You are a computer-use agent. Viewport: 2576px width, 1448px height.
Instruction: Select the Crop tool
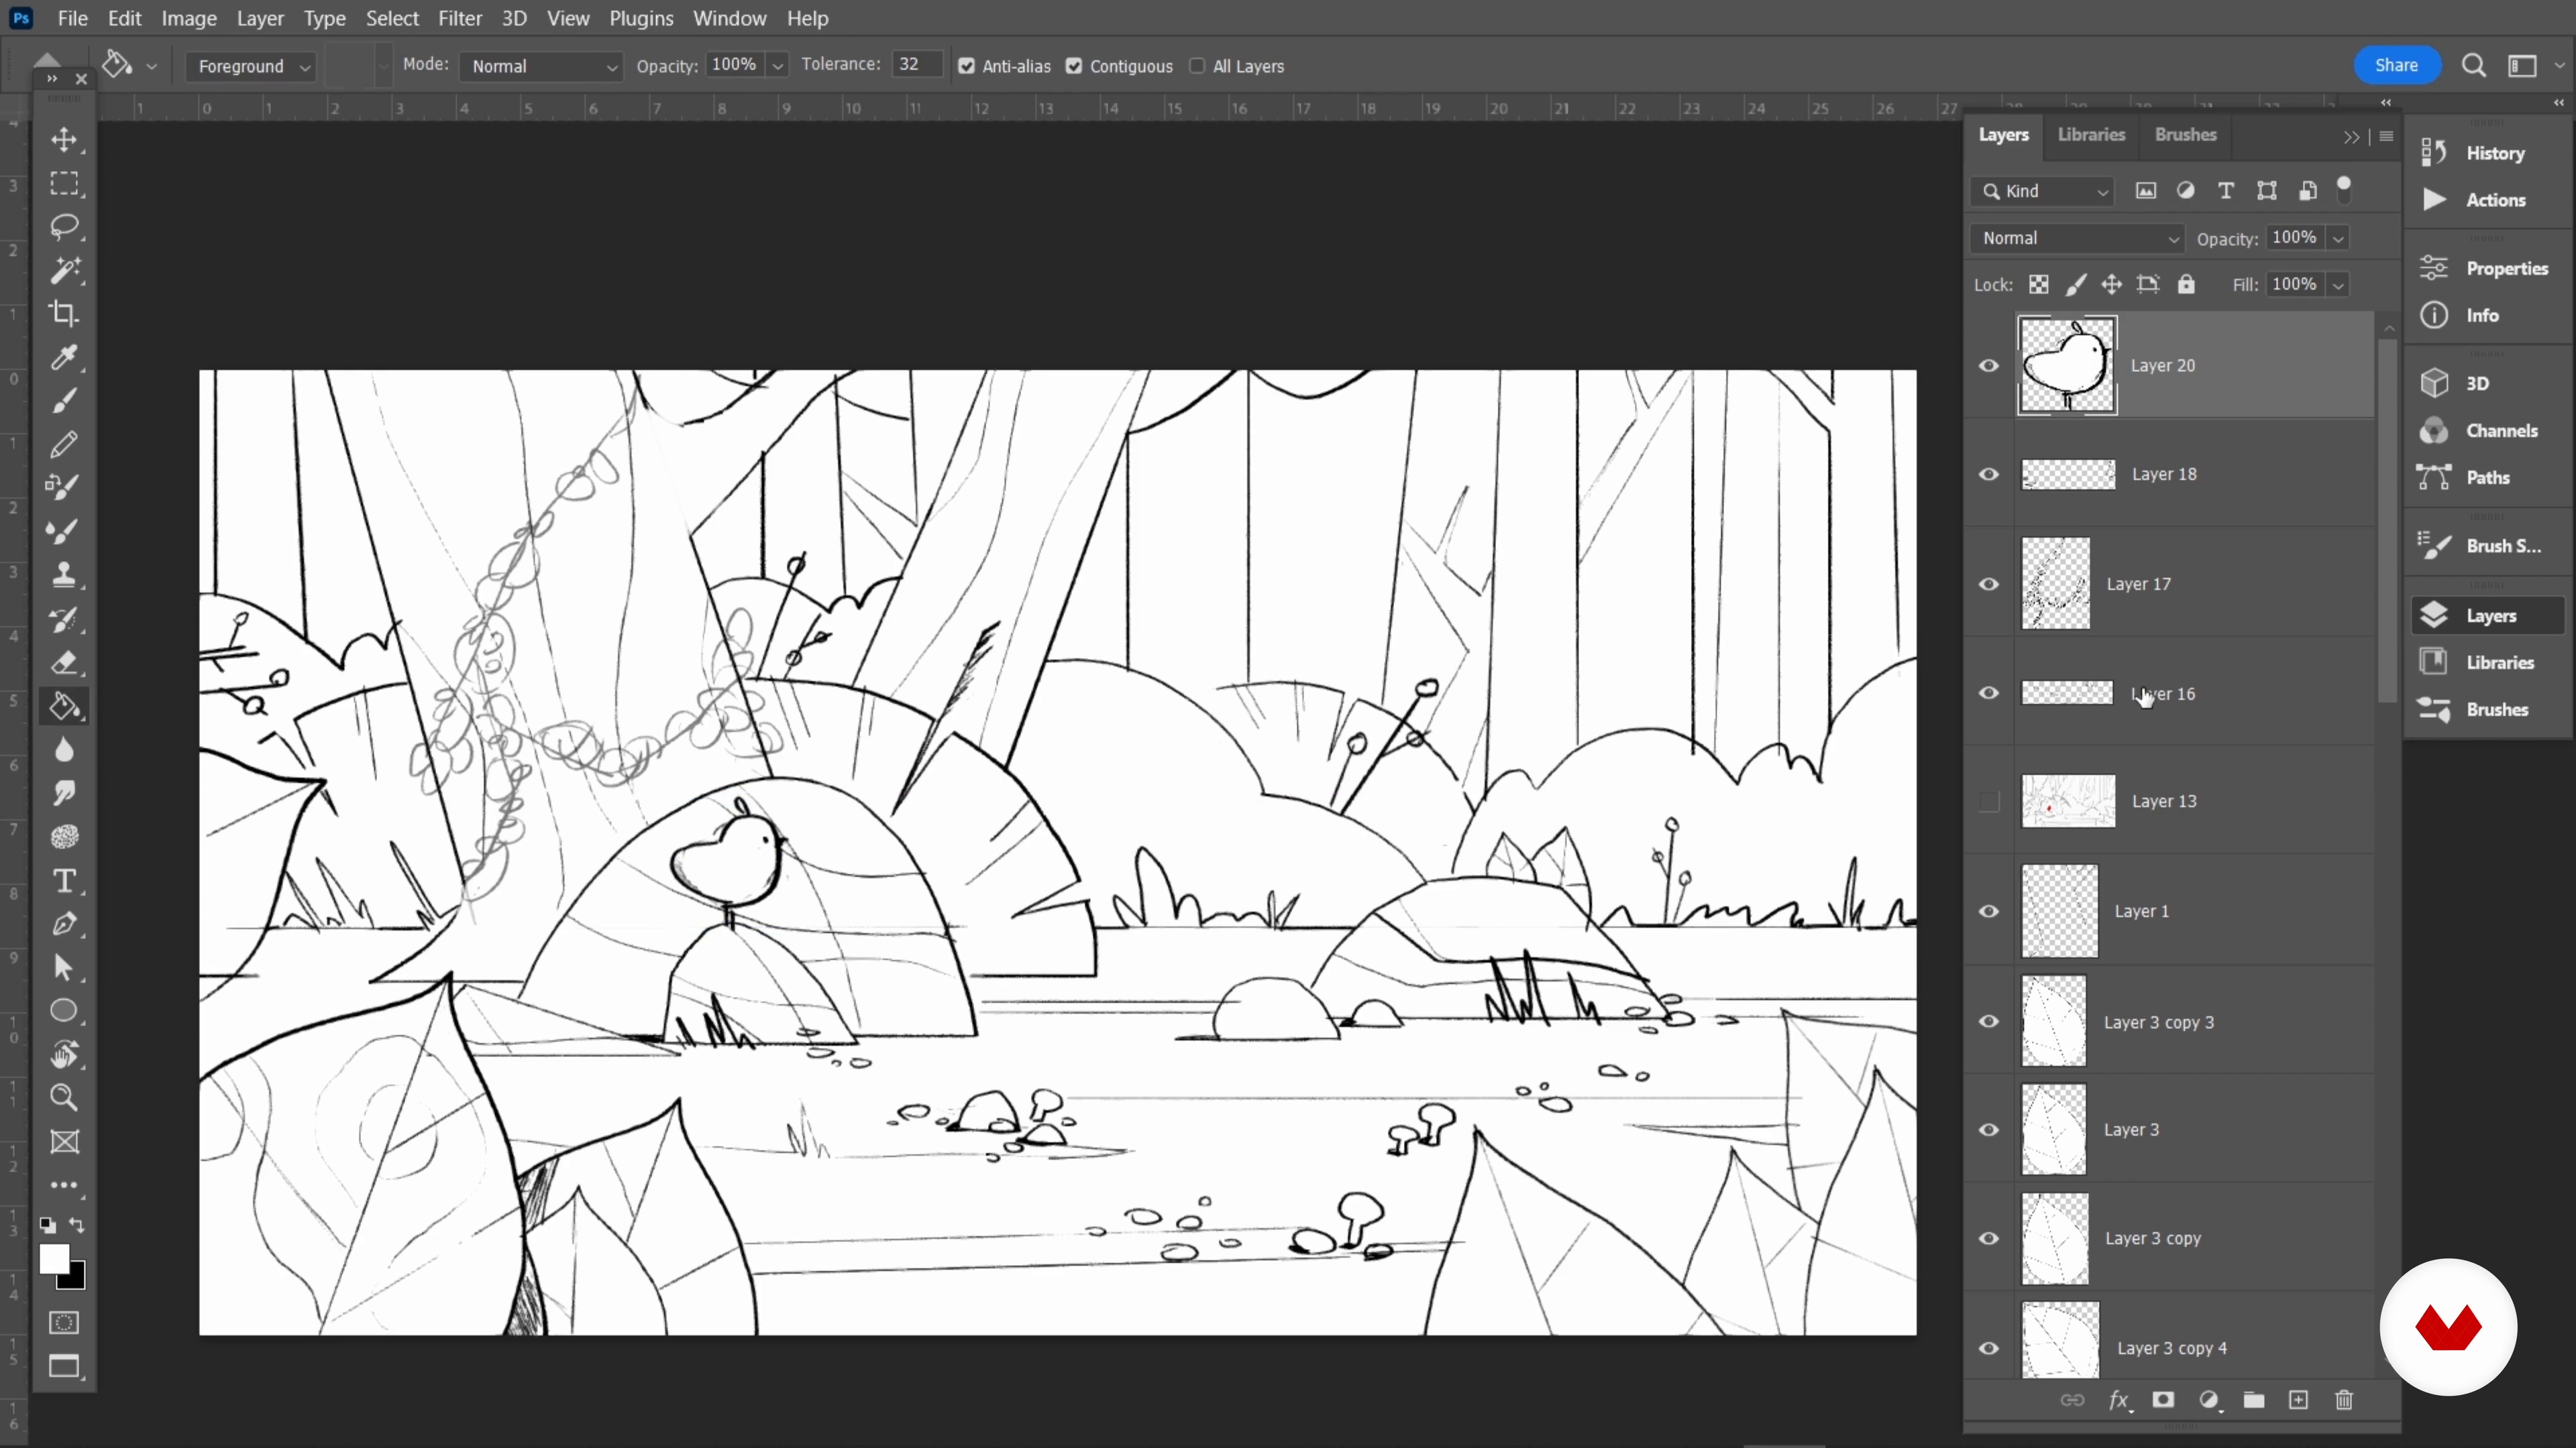[65, 314]
